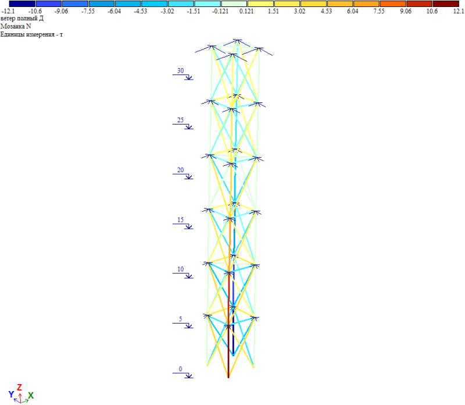
Task: Click the pale green swatch between -0.121 and 0.121
Action: pyautogui.click(x=234, y=4)
